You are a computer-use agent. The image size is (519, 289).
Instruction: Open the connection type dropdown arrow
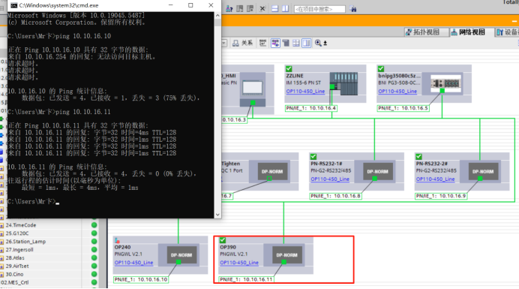point(224,43)
